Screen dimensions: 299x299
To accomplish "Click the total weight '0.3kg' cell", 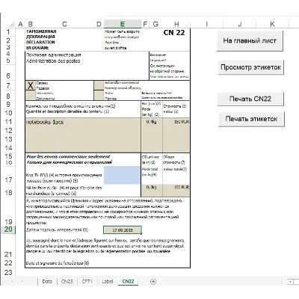I will pos(152,191).
